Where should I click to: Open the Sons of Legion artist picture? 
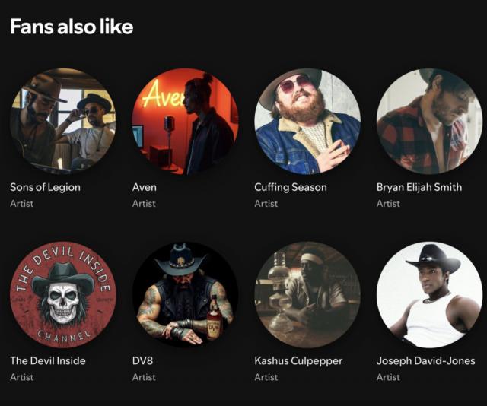click(63, 121)
